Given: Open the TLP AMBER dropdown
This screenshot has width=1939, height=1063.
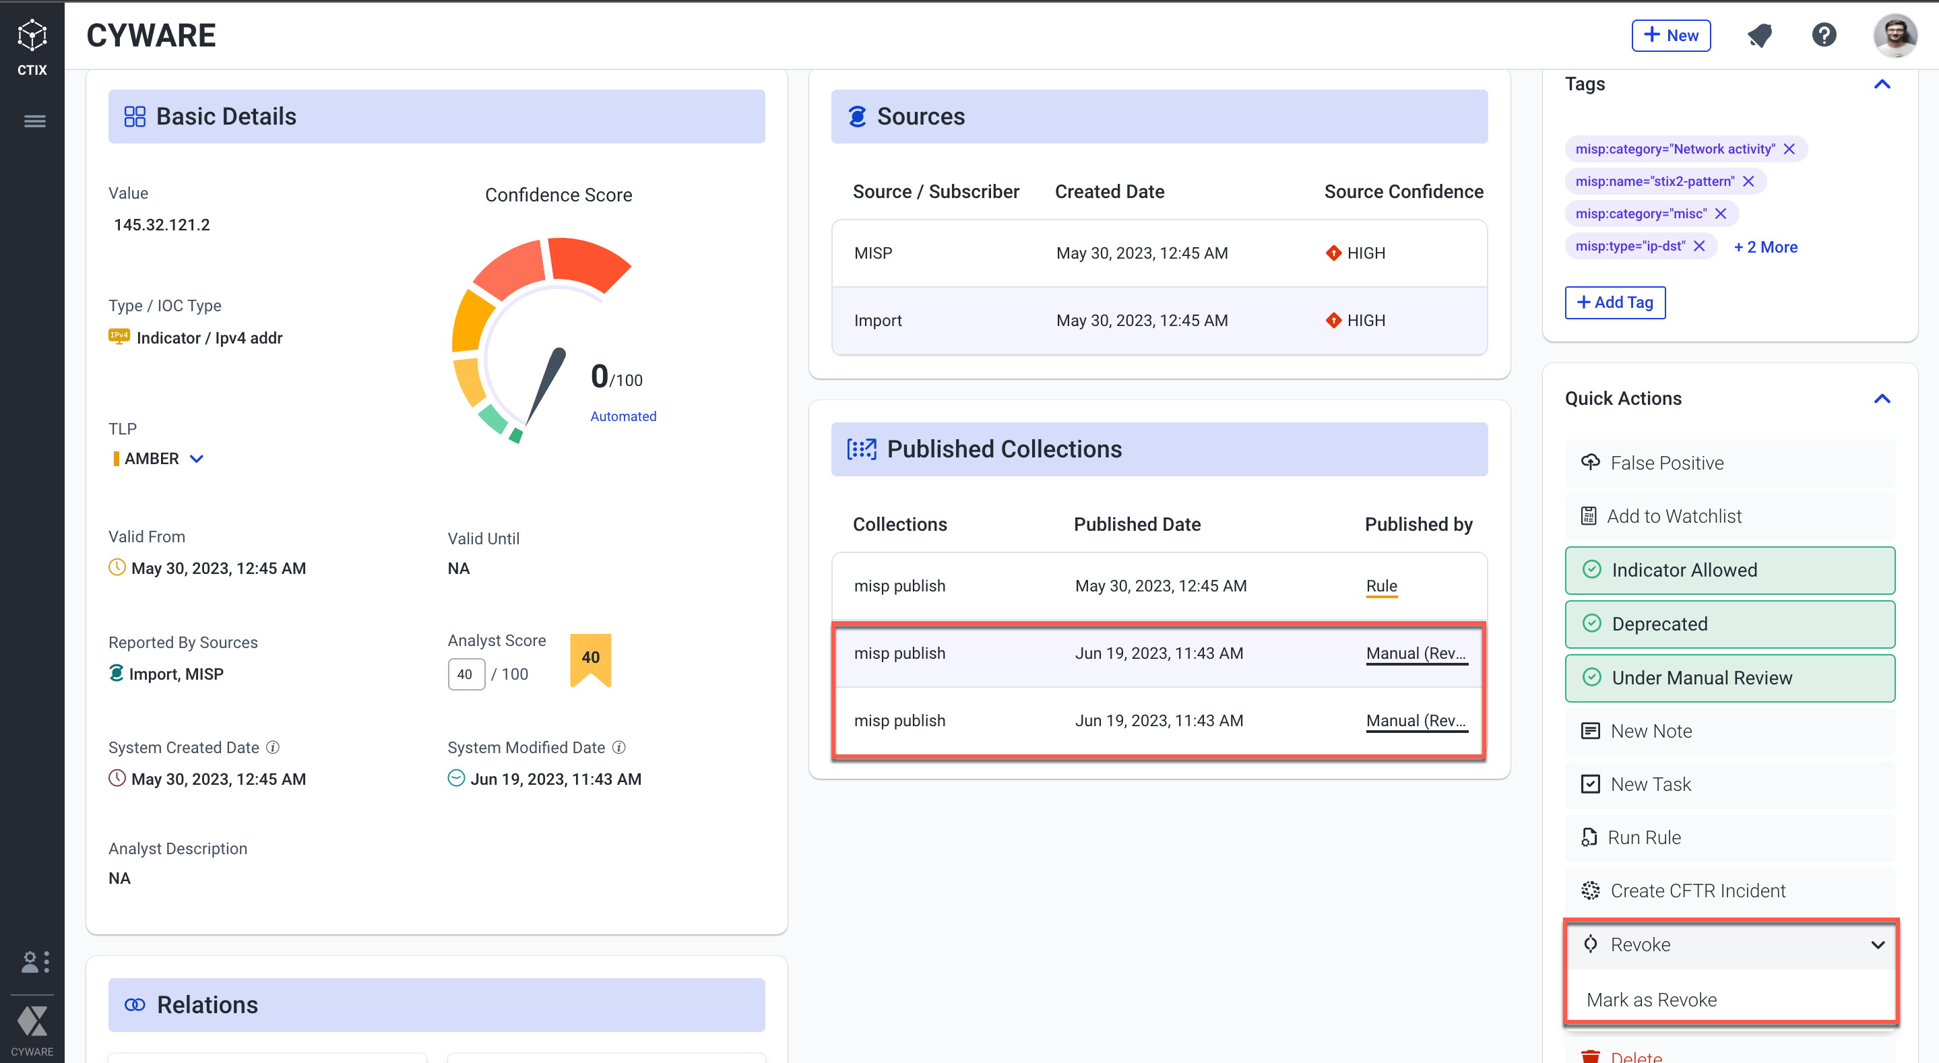Looking at the screenshot, I should pyautogui.click(x=197, y=459).
